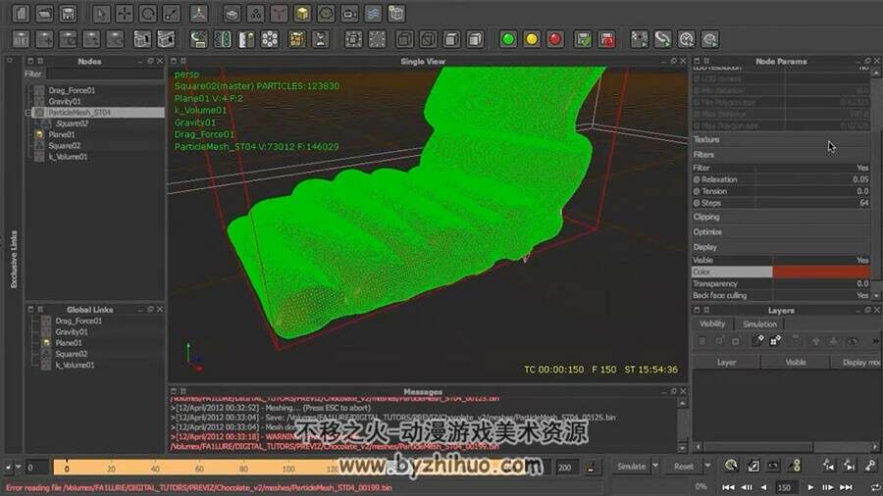Select Gravity01 in the Global Links list
Screen dimensions: 883x496
tap(72, 331)
